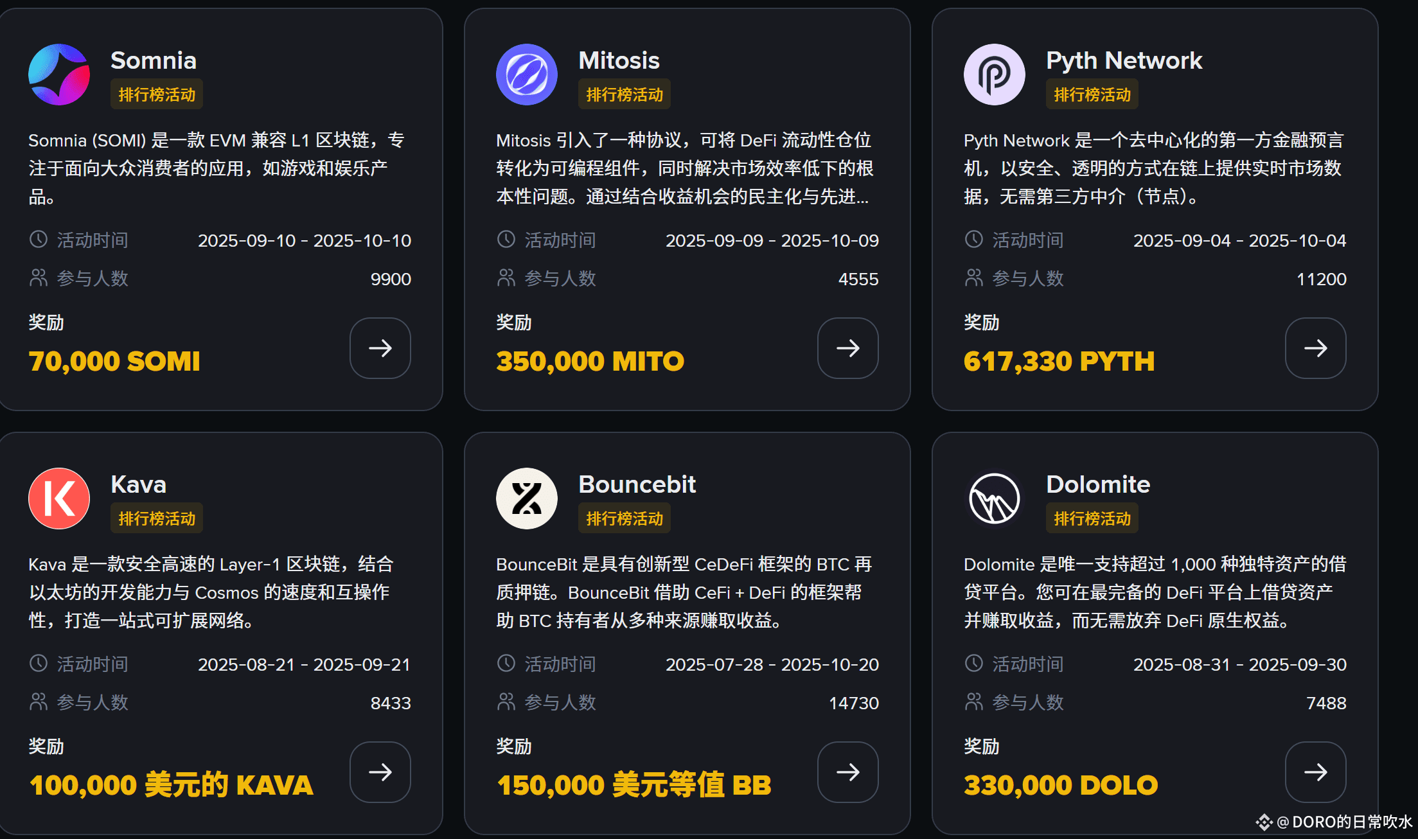
Task: Click the Pyth Network card title
Action: pyautogui.click(x=1124, y=60)
